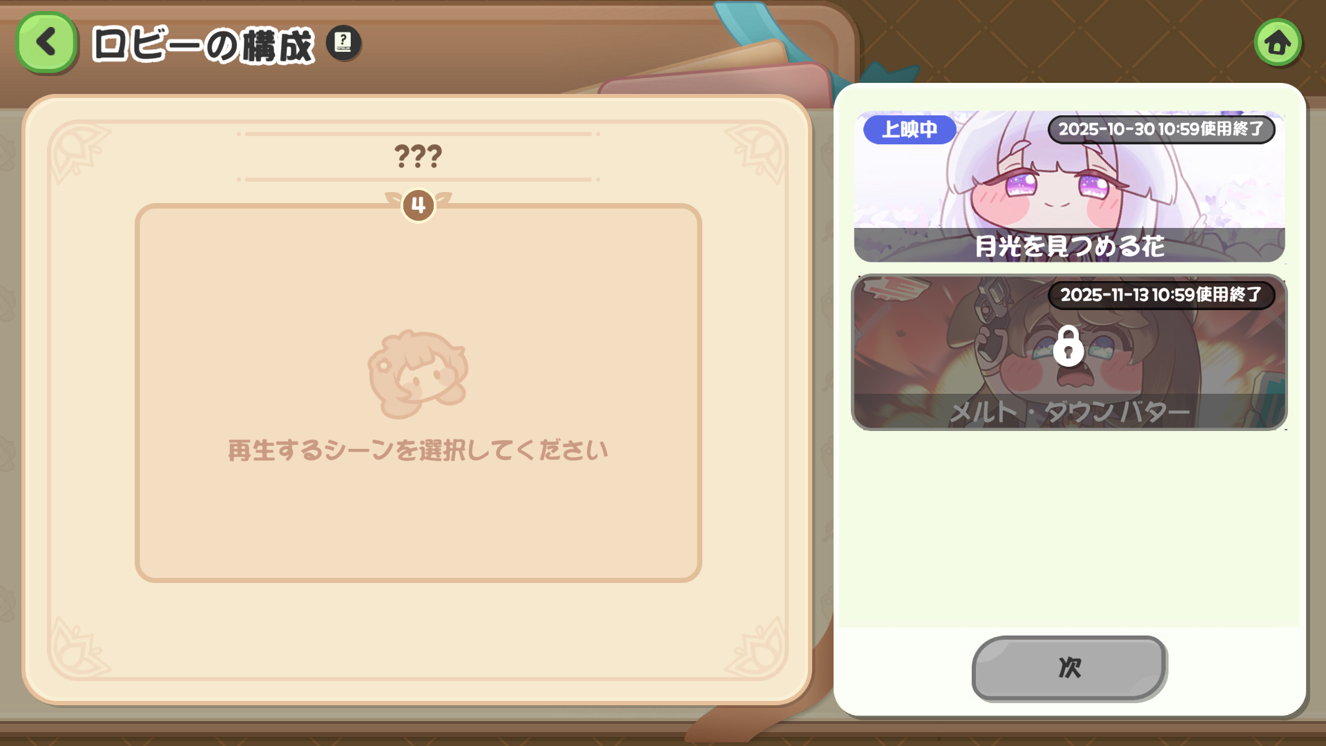Click the 上映中 now-showing badge
This screenshot has width=1326, height=746.
[x=910, y=129]
